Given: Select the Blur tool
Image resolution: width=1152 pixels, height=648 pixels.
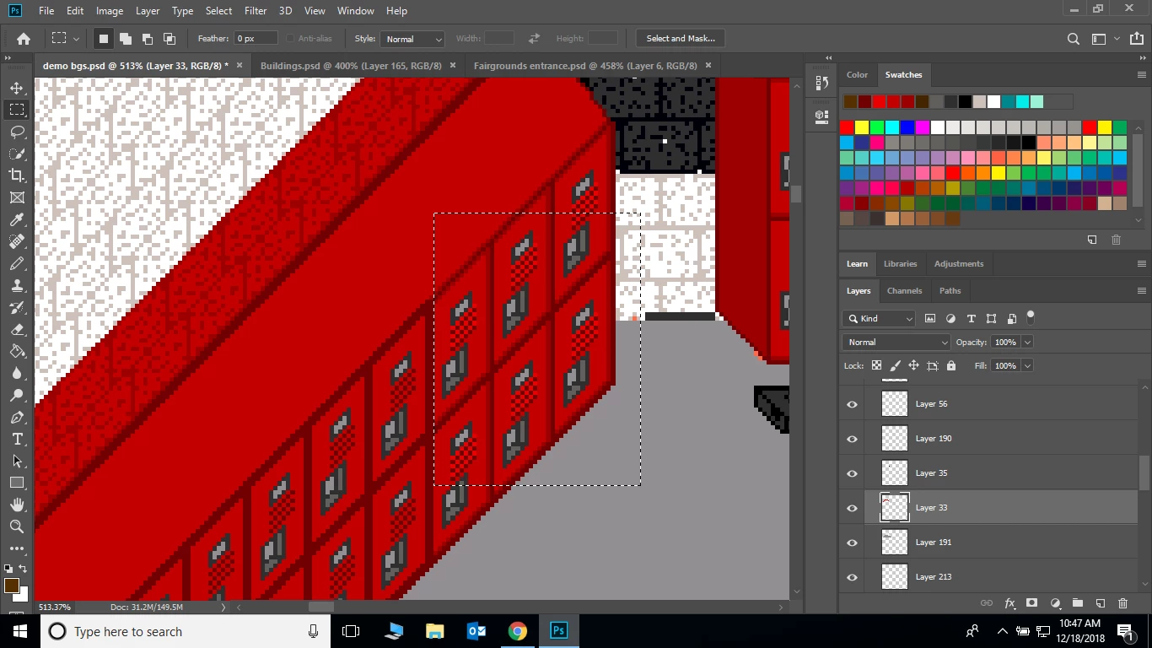Looking at the screenshot, I should [x=17, y=373].
